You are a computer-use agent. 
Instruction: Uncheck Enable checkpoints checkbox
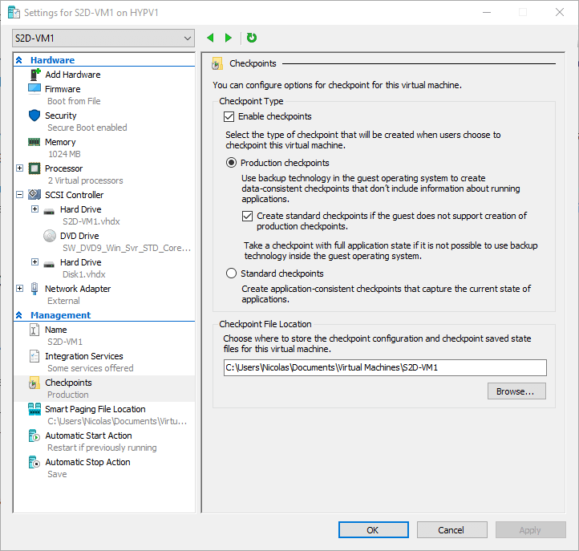pos(229,117)
